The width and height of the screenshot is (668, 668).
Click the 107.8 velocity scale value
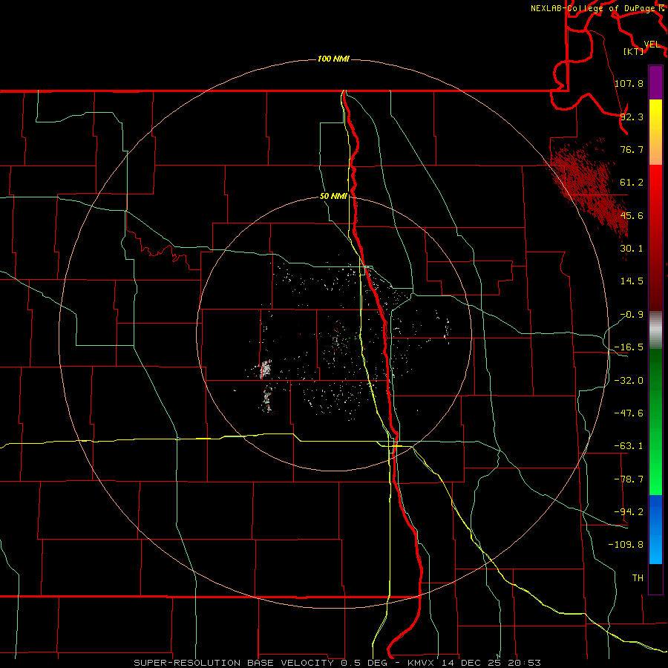coord(629,83)
